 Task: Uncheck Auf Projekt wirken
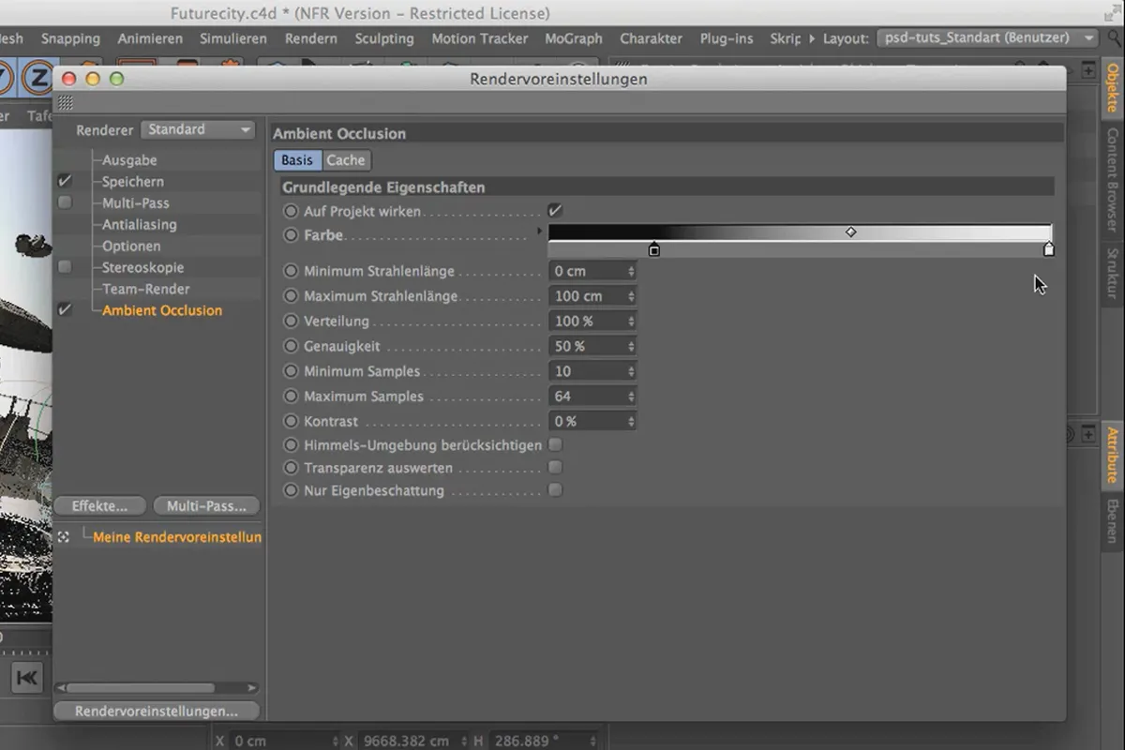click(556, 211)
